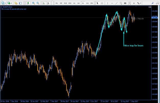The height and width of the screenshot is (103, 160).
Task: Select the equidistant channel tool
Action: pos(121,3)
